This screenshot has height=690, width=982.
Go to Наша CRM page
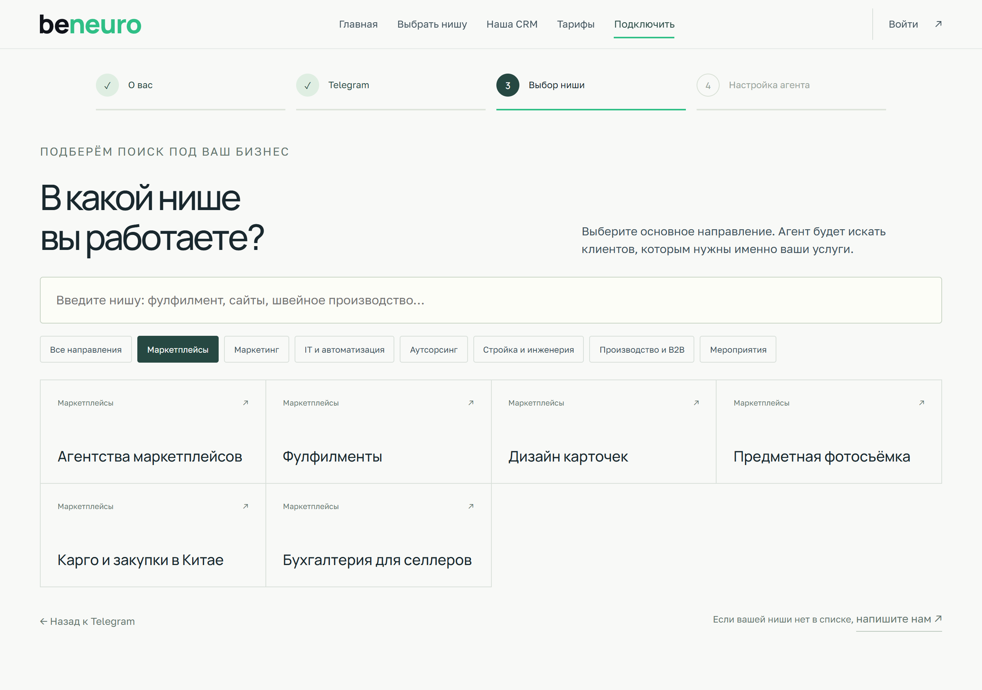[x=512, y=25]
